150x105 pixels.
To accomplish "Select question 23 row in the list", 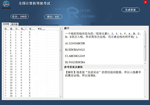I will point(31,91).
